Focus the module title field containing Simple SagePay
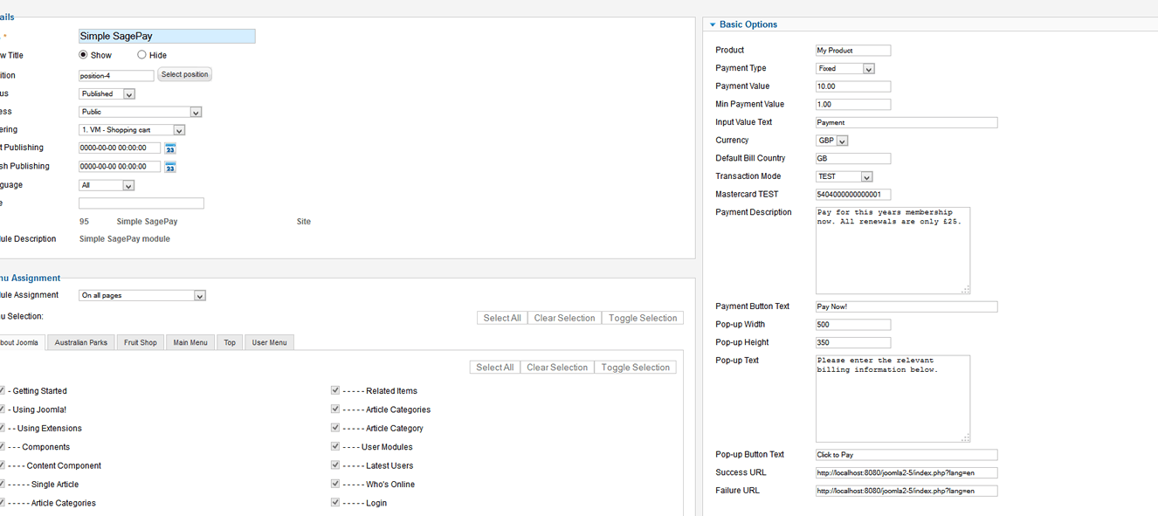 click(167, 37)
